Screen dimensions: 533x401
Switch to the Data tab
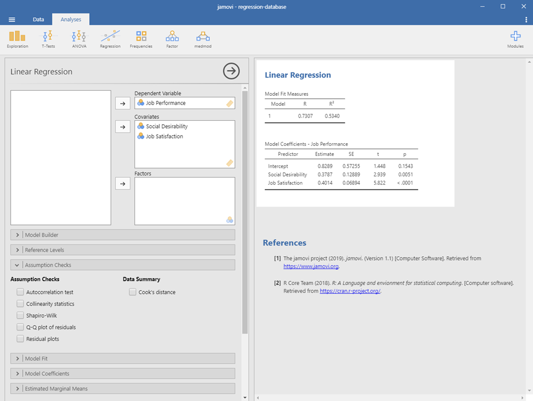[x=38, y=19]
